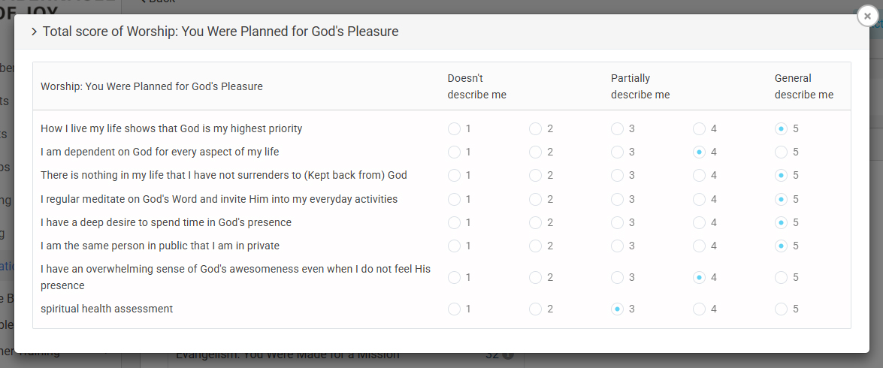Select 4 for "deep desire to spend time"
The width and height of the screenshot is (883, 368).
(699, 222)
